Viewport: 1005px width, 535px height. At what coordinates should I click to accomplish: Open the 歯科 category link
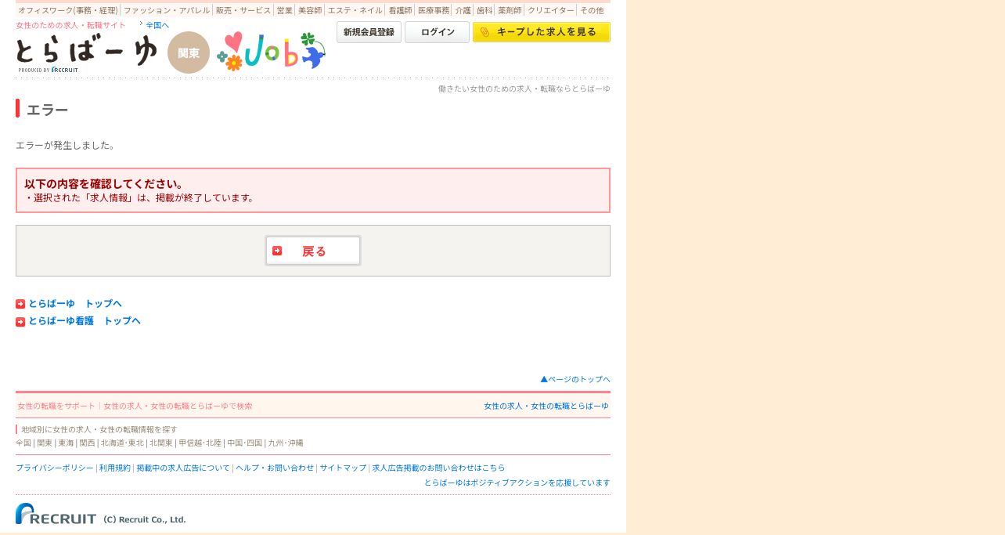pos(485,10)
